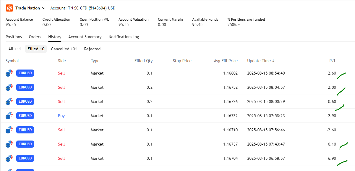Click the Avg Fill Price column header

click(x=226, y=61)
